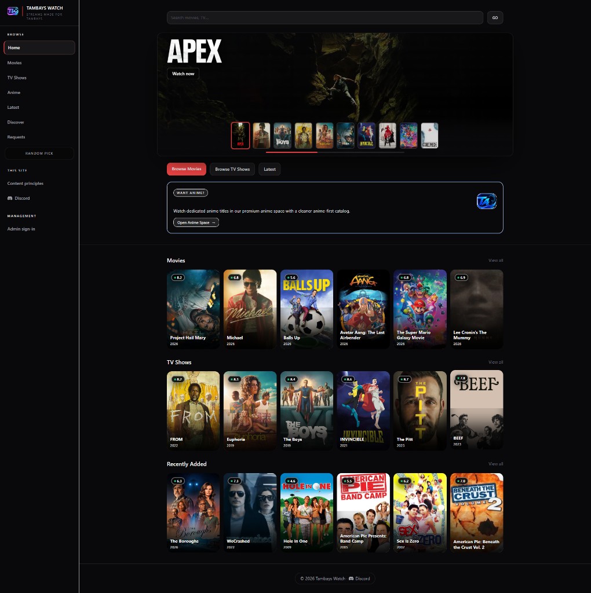
Task: Click the WANT ANIME? badge
Action: click(190, 193)
